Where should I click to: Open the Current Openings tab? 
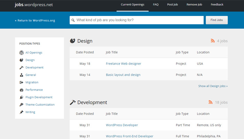[132, 5]
